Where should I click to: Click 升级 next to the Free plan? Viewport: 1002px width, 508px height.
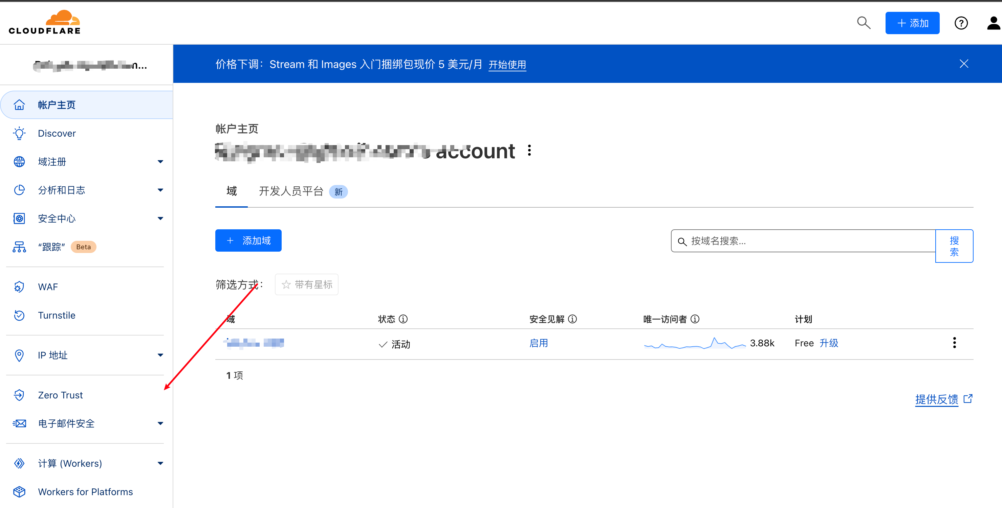[829, 343]
